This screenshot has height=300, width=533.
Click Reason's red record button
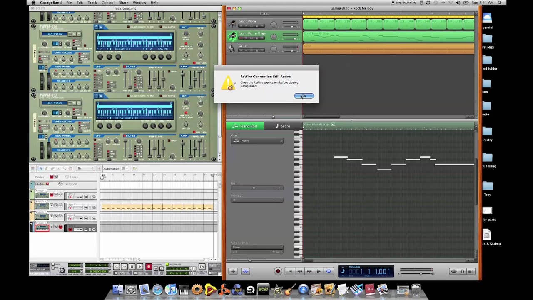(149, 267)
